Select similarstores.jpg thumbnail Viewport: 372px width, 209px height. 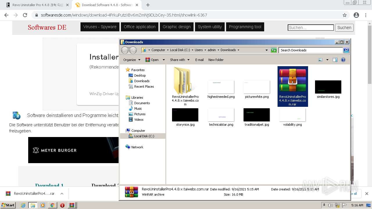tap(328, 87)
